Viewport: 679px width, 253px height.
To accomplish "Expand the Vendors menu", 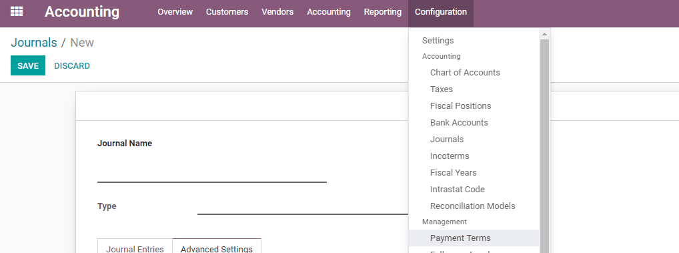I will (x=277, y=12).
